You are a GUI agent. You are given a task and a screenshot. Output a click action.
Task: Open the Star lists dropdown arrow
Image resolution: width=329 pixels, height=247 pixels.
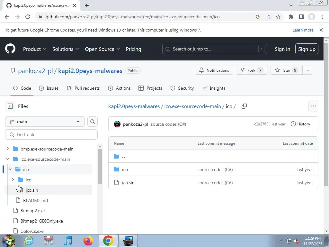coord(308,70)
